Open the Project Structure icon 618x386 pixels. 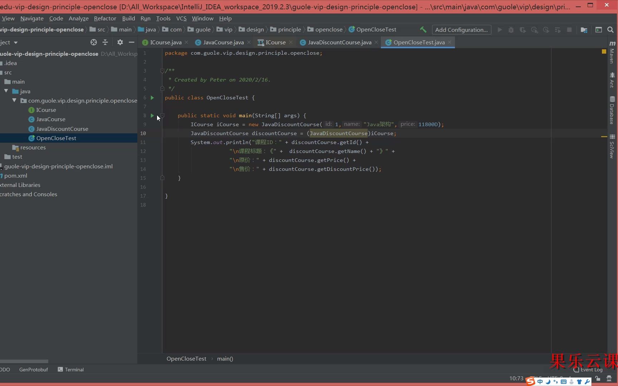(584, 30)
